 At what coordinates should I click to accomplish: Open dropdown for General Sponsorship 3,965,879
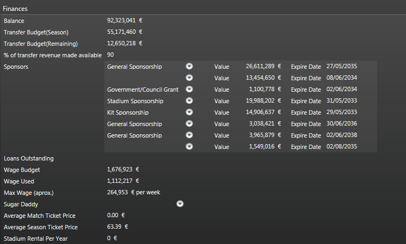pos(189,135)
